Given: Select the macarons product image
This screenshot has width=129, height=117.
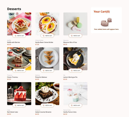Looking at the screenshot, I should (x=75, y=24).
